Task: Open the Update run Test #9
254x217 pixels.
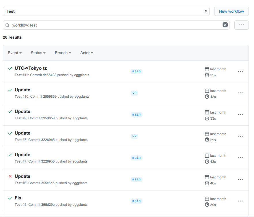Action: click(22, 112)
